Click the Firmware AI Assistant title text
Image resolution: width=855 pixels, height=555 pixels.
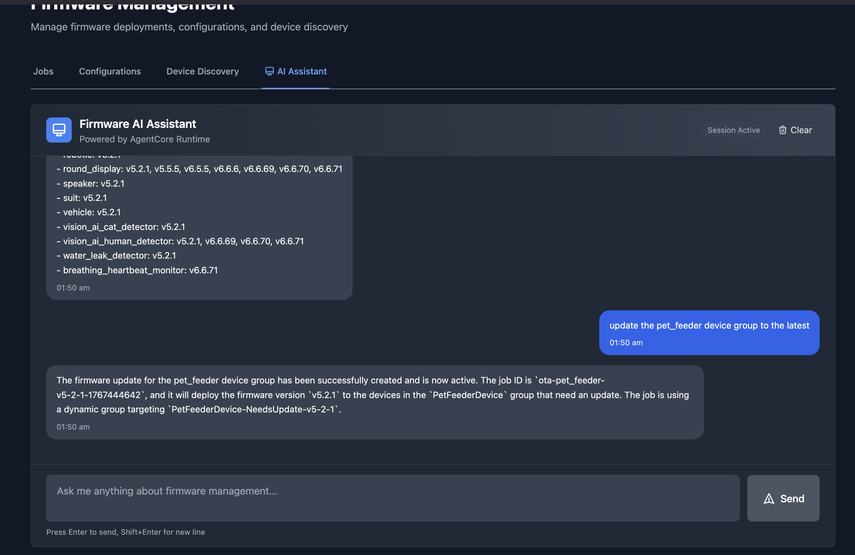click(137, 123)
